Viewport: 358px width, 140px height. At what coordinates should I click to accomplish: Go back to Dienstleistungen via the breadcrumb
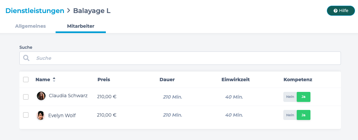pyautogui.click(x=35, y=11)
